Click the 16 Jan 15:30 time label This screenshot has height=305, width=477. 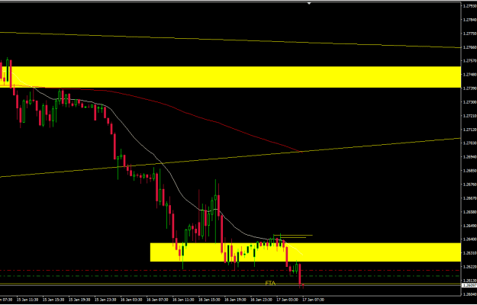pyautogui.click(x=209, y=300)
